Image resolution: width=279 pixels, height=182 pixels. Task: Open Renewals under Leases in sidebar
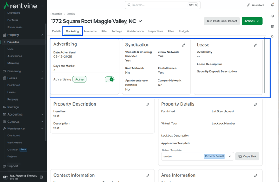click(13, 99)
